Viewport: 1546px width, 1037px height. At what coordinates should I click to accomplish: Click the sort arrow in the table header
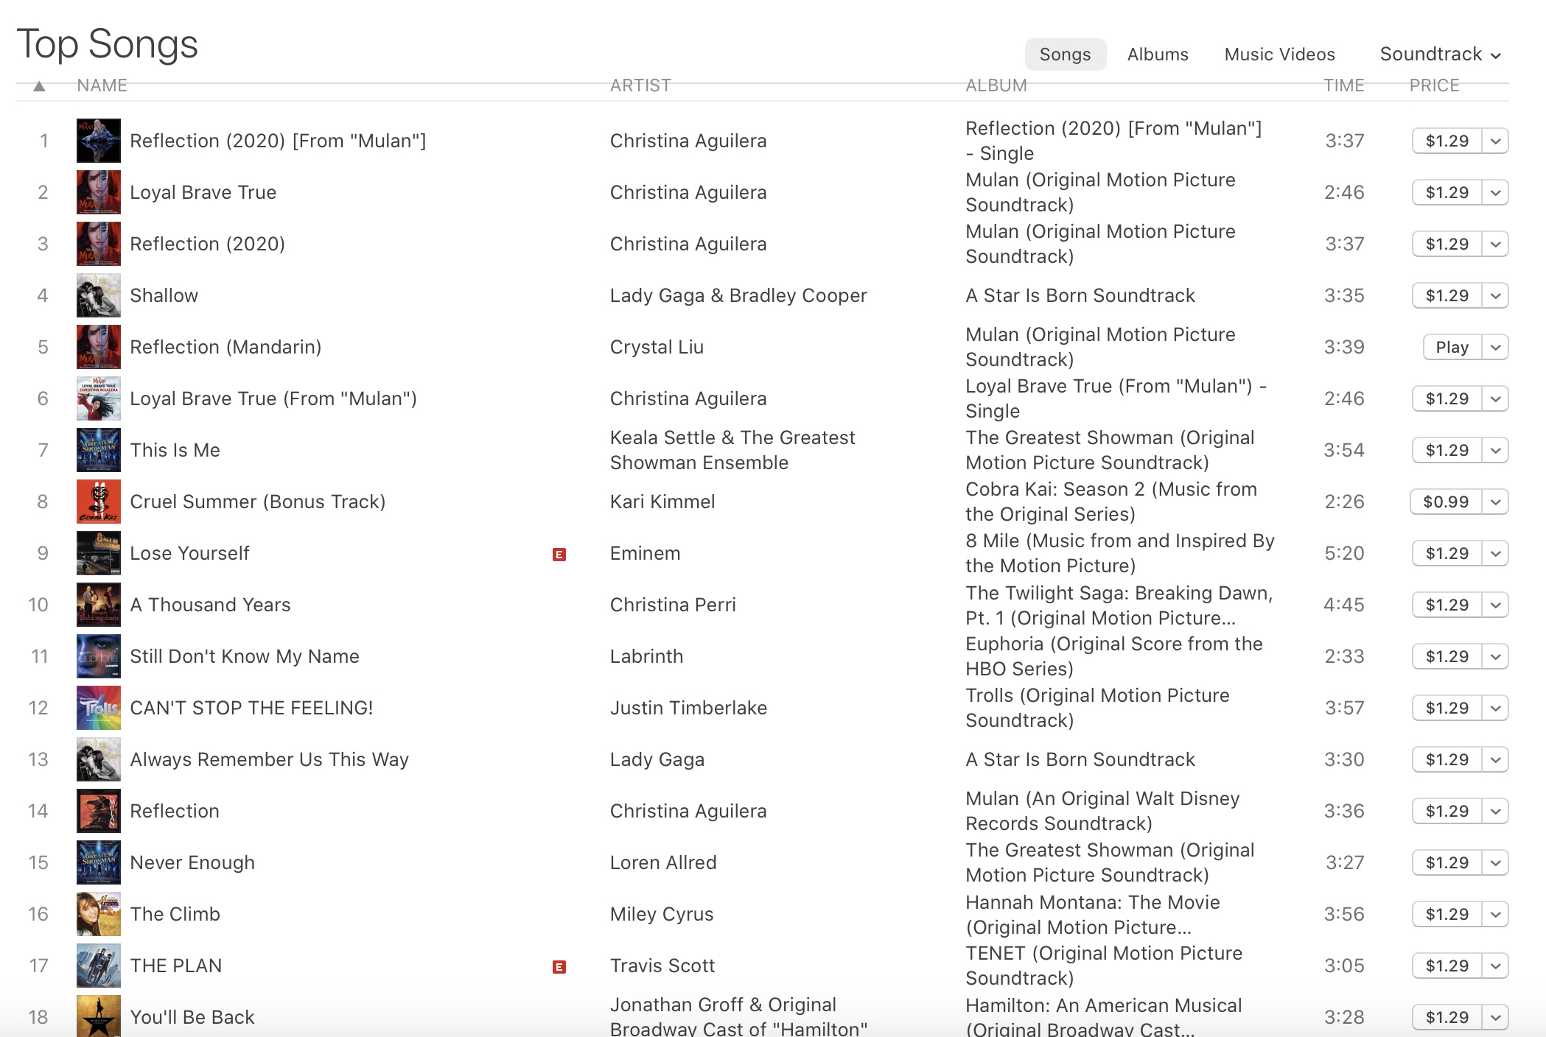39,86
